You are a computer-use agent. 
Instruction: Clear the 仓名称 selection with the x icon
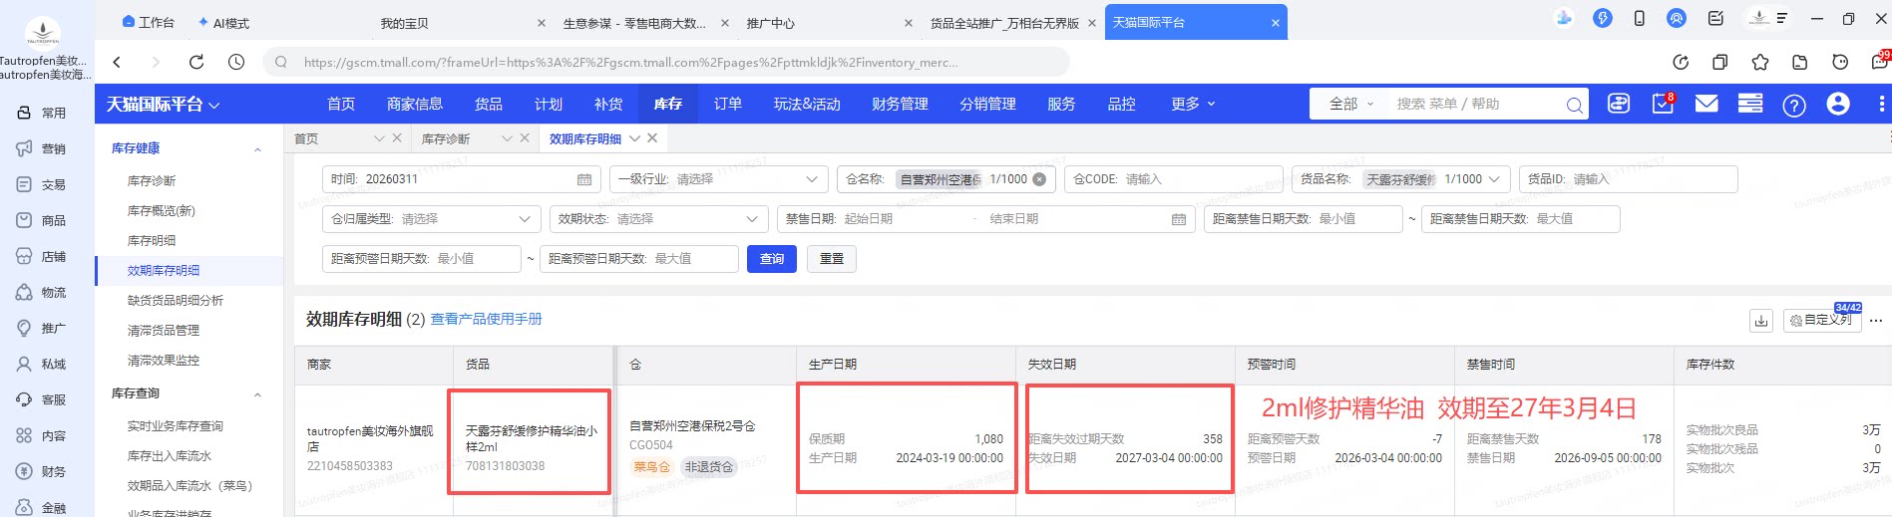[x=1039, y=179]
